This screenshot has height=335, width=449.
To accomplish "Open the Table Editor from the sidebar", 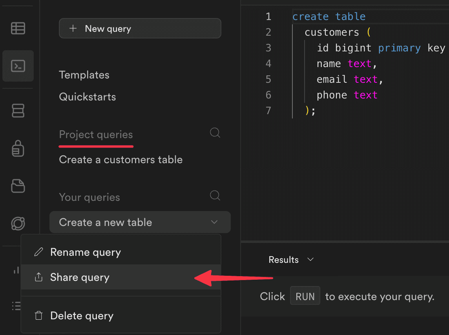I will [x=18, y=28].
